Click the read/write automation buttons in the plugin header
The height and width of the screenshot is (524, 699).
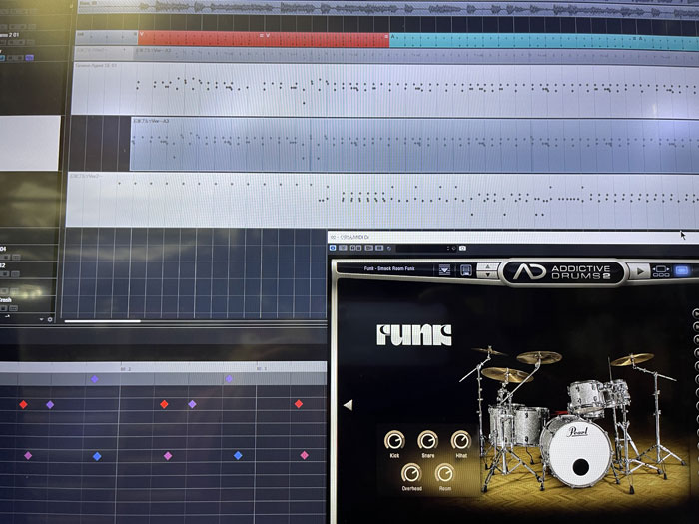tap(355, 248)
